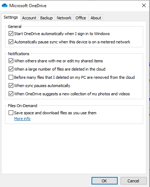Click the Cancel button
Screen dimensions: 150x187
pos(133,181)
